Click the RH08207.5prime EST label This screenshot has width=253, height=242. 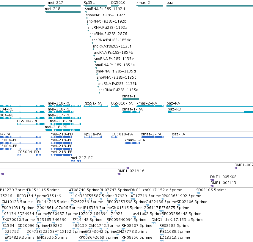[x=137, y=226]
